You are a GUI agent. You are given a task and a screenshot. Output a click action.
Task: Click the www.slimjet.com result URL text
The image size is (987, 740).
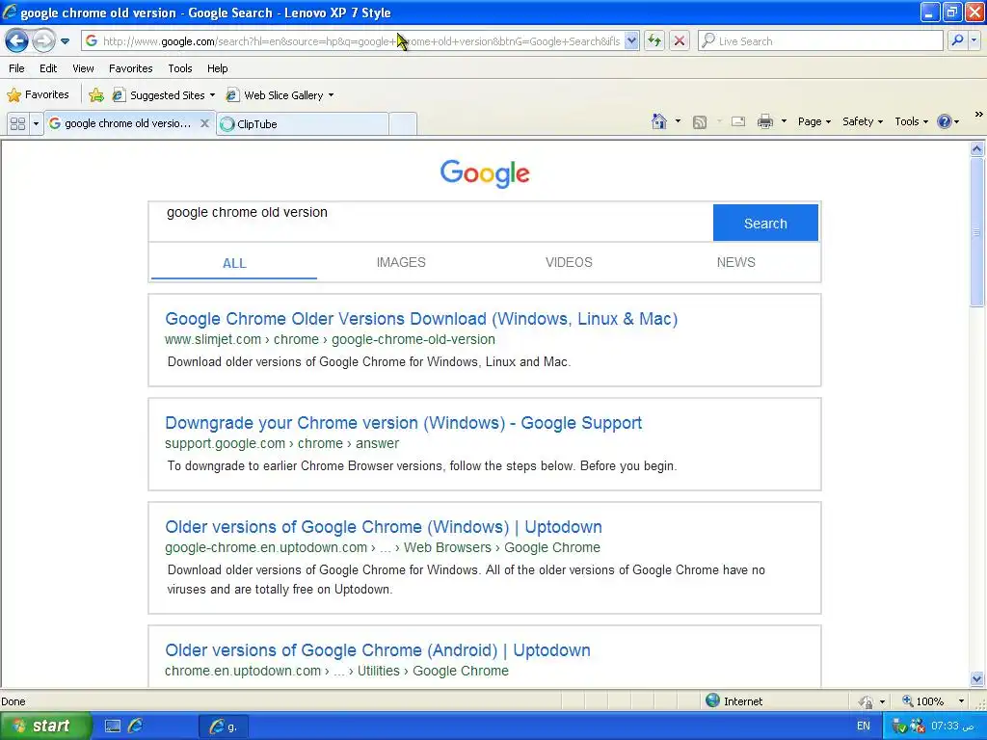(x=330, y=339)
